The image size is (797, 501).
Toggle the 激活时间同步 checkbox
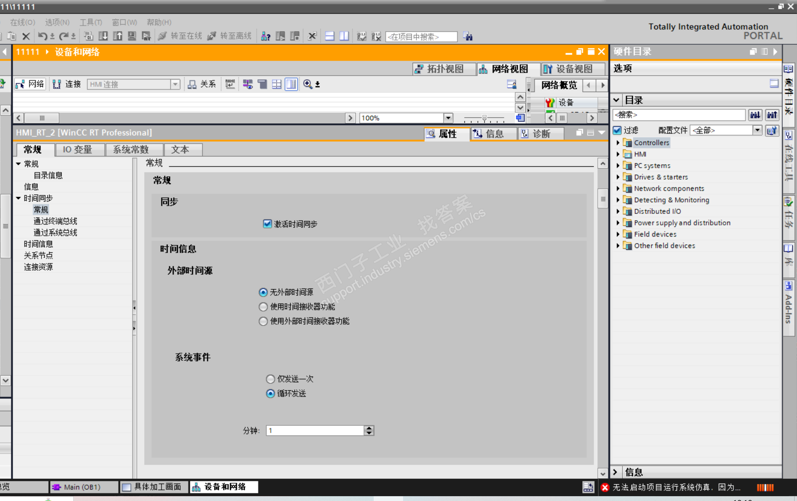tap(268, 224)
